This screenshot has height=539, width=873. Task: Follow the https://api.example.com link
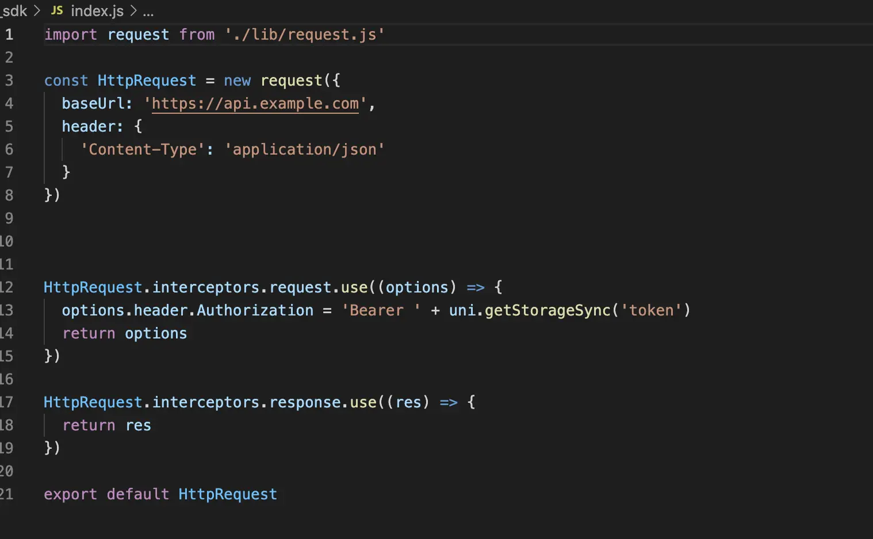coord(255,103)
